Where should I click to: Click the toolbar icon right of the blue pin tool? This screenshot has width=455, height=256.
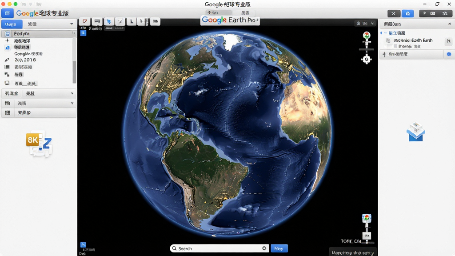tap(120, 21)
